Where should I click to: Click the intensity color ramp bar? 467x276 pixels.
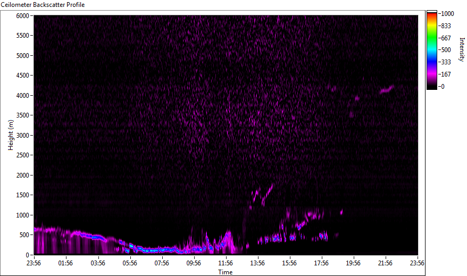coord(431,50)
